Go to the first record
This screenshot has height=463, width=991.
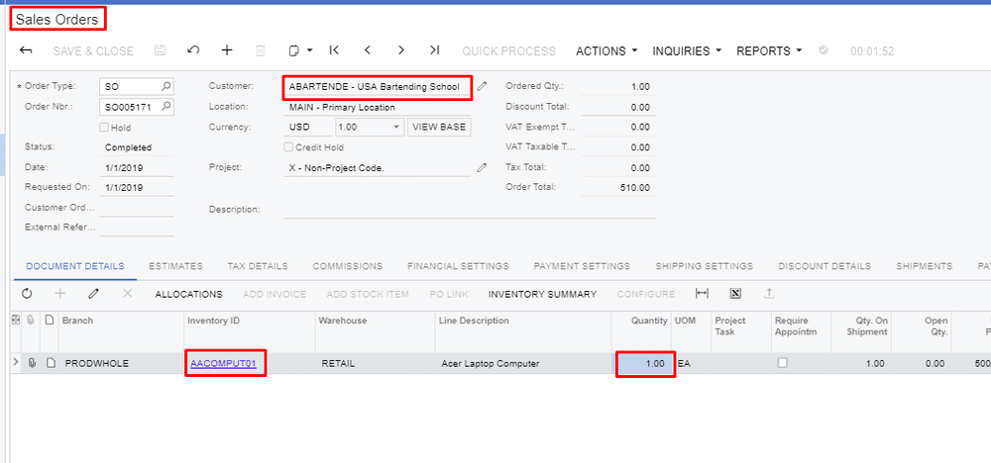point(334,50)
